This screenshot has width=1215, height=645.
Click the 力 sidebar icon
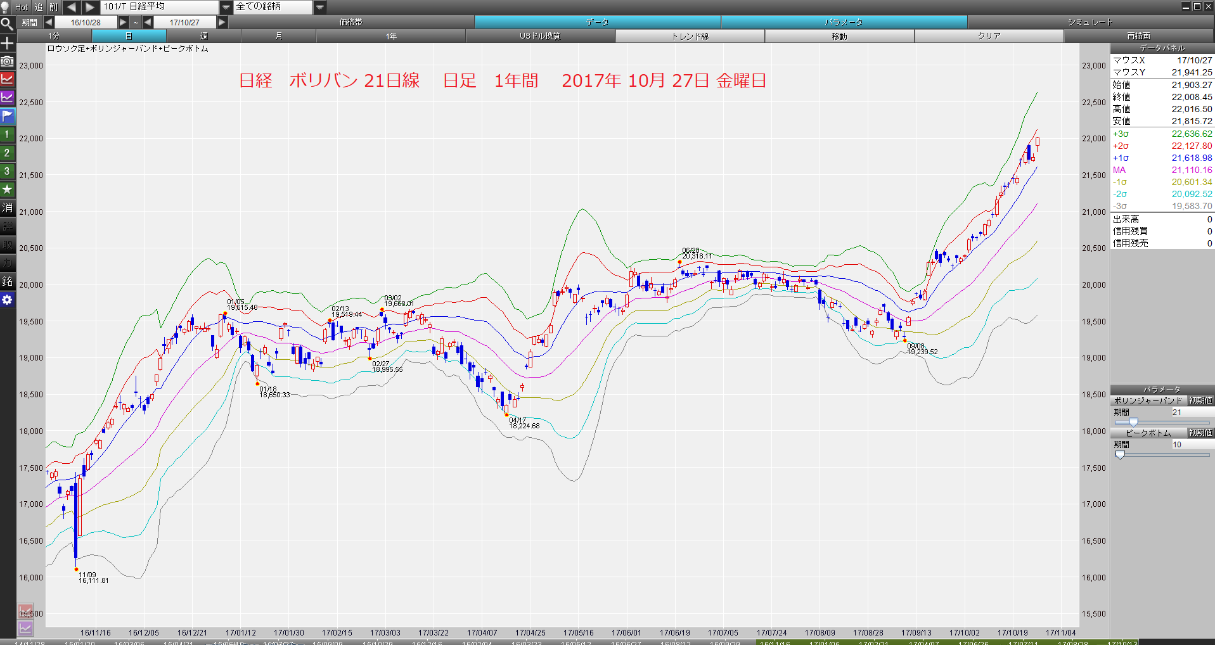pos(7,263)
